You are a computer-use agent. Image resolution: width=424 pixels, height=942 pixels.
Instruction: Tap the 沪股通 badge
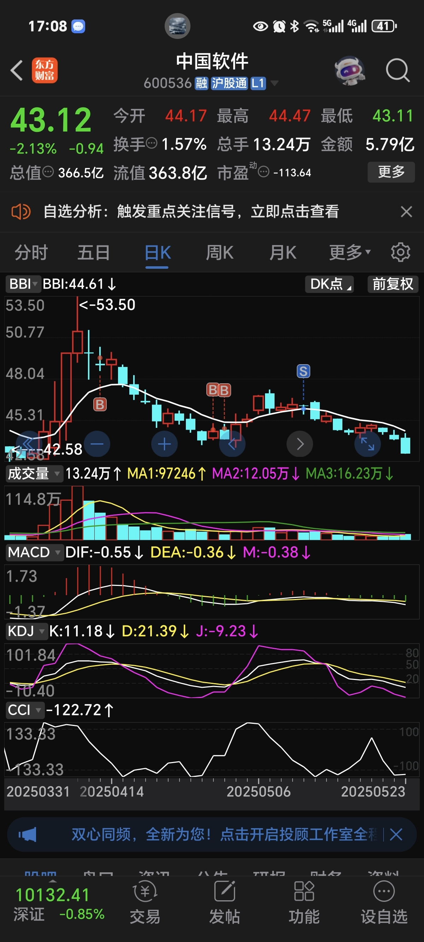tap(230, 83)
